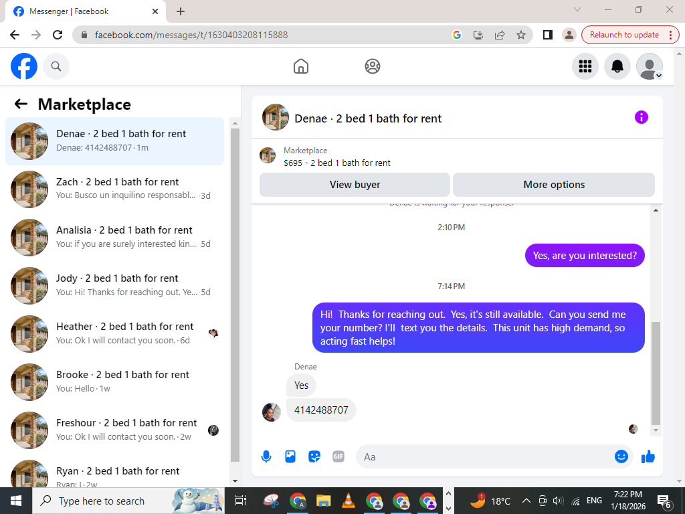The width and height of the screenshot is (685, 514).
Task: Show hidden system tray icons
Action: pyautogui.click(x=526, y=501)
